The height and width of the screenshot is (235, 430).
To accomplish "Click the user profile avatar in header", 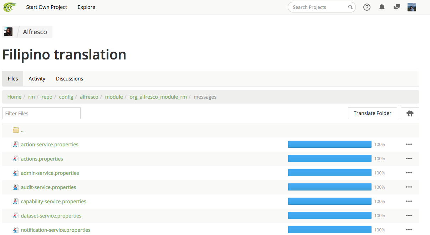I will pyautogui.click(x=412, y=7).
